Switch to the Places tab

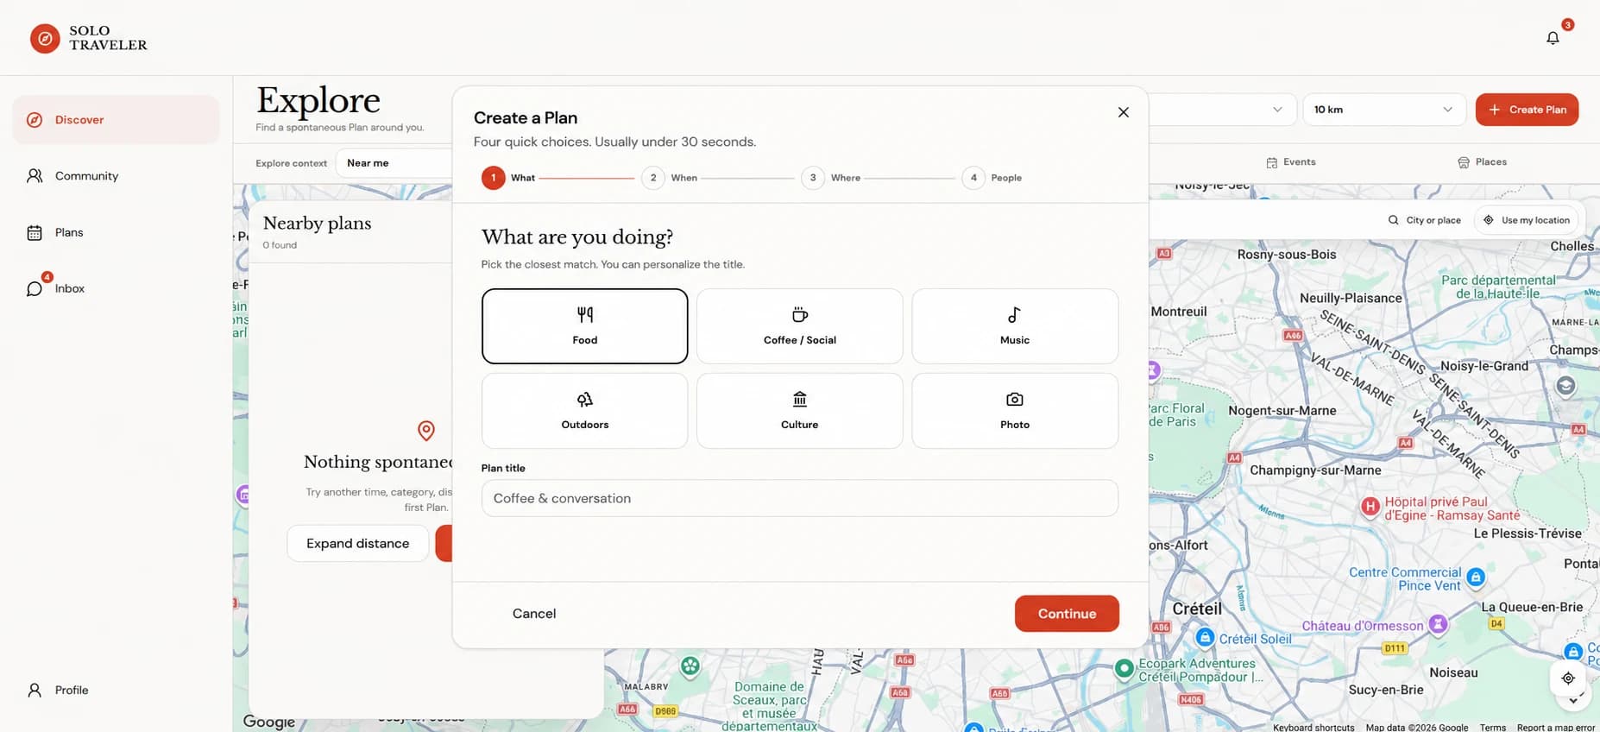pyautogui.click(x=1482, y=162)
